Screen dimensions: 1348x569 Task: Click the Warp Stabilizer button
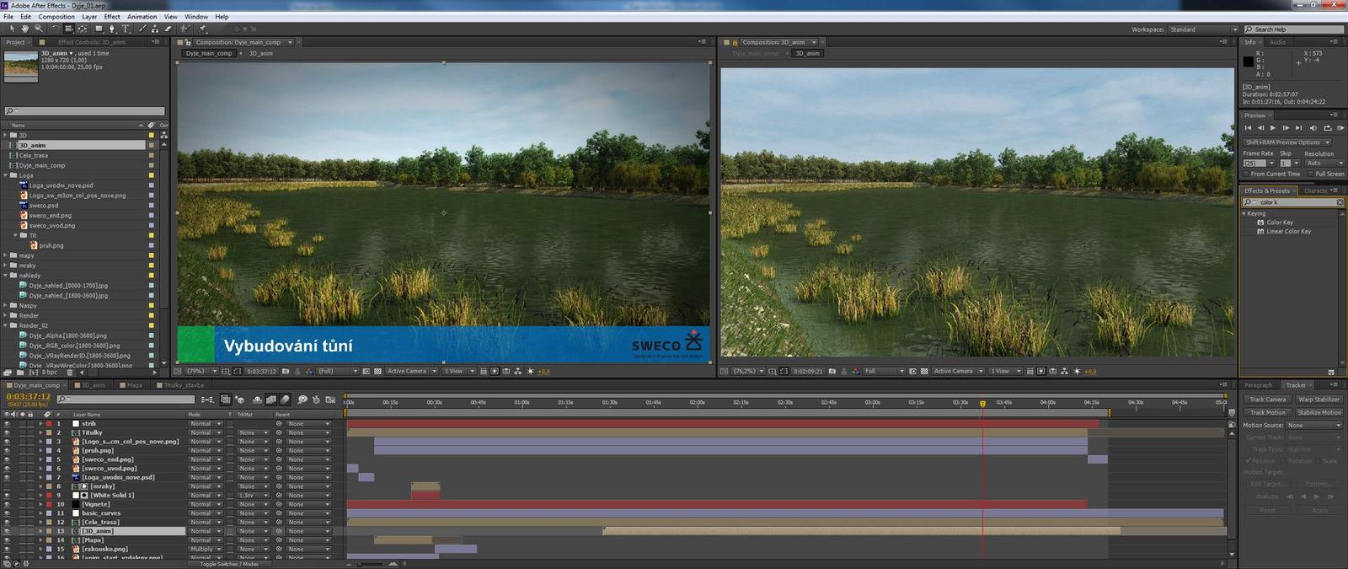[1319, 400]
